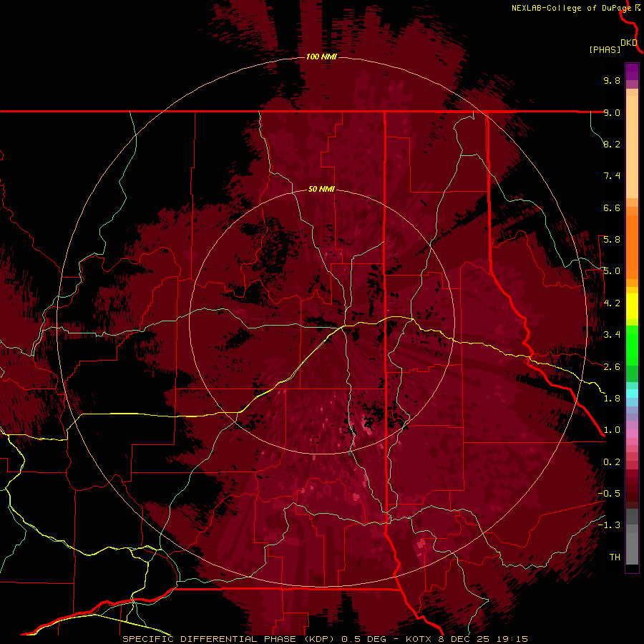Click the orange band of the color bar
644x644 pixels.
pyautogui.click(x=632, y=243)
